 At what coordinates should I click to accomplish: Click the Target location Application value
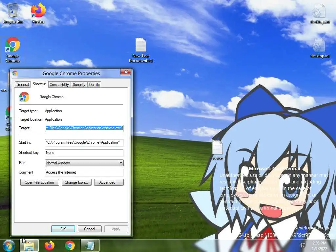point(53,119)
